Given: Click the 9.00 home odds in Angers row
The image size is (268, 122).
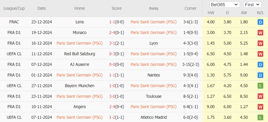Looking at the screenshot, I should [211, 107].
